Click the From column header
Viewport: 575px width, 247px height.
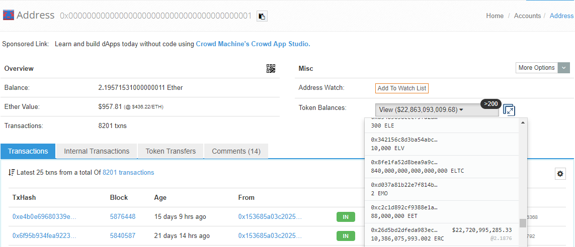246,198
